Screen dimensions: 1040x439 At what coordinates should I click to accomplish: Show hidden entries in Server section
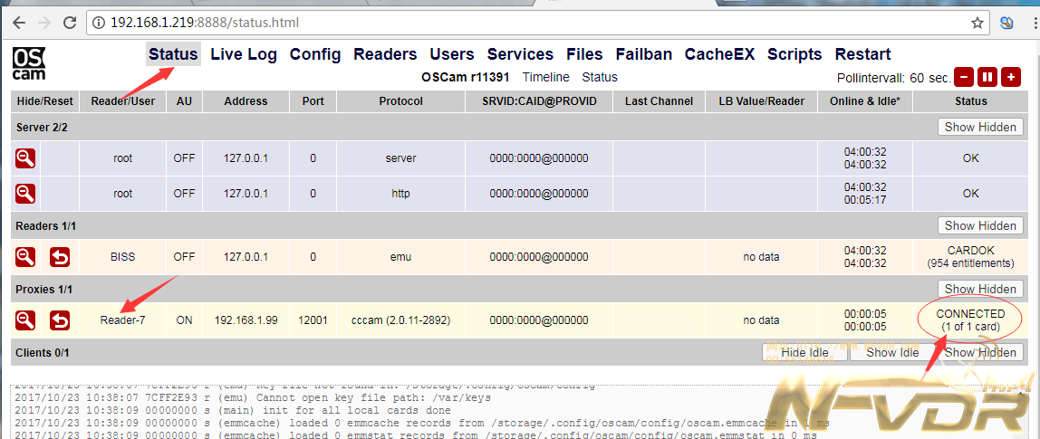click(x=980, y=127)
